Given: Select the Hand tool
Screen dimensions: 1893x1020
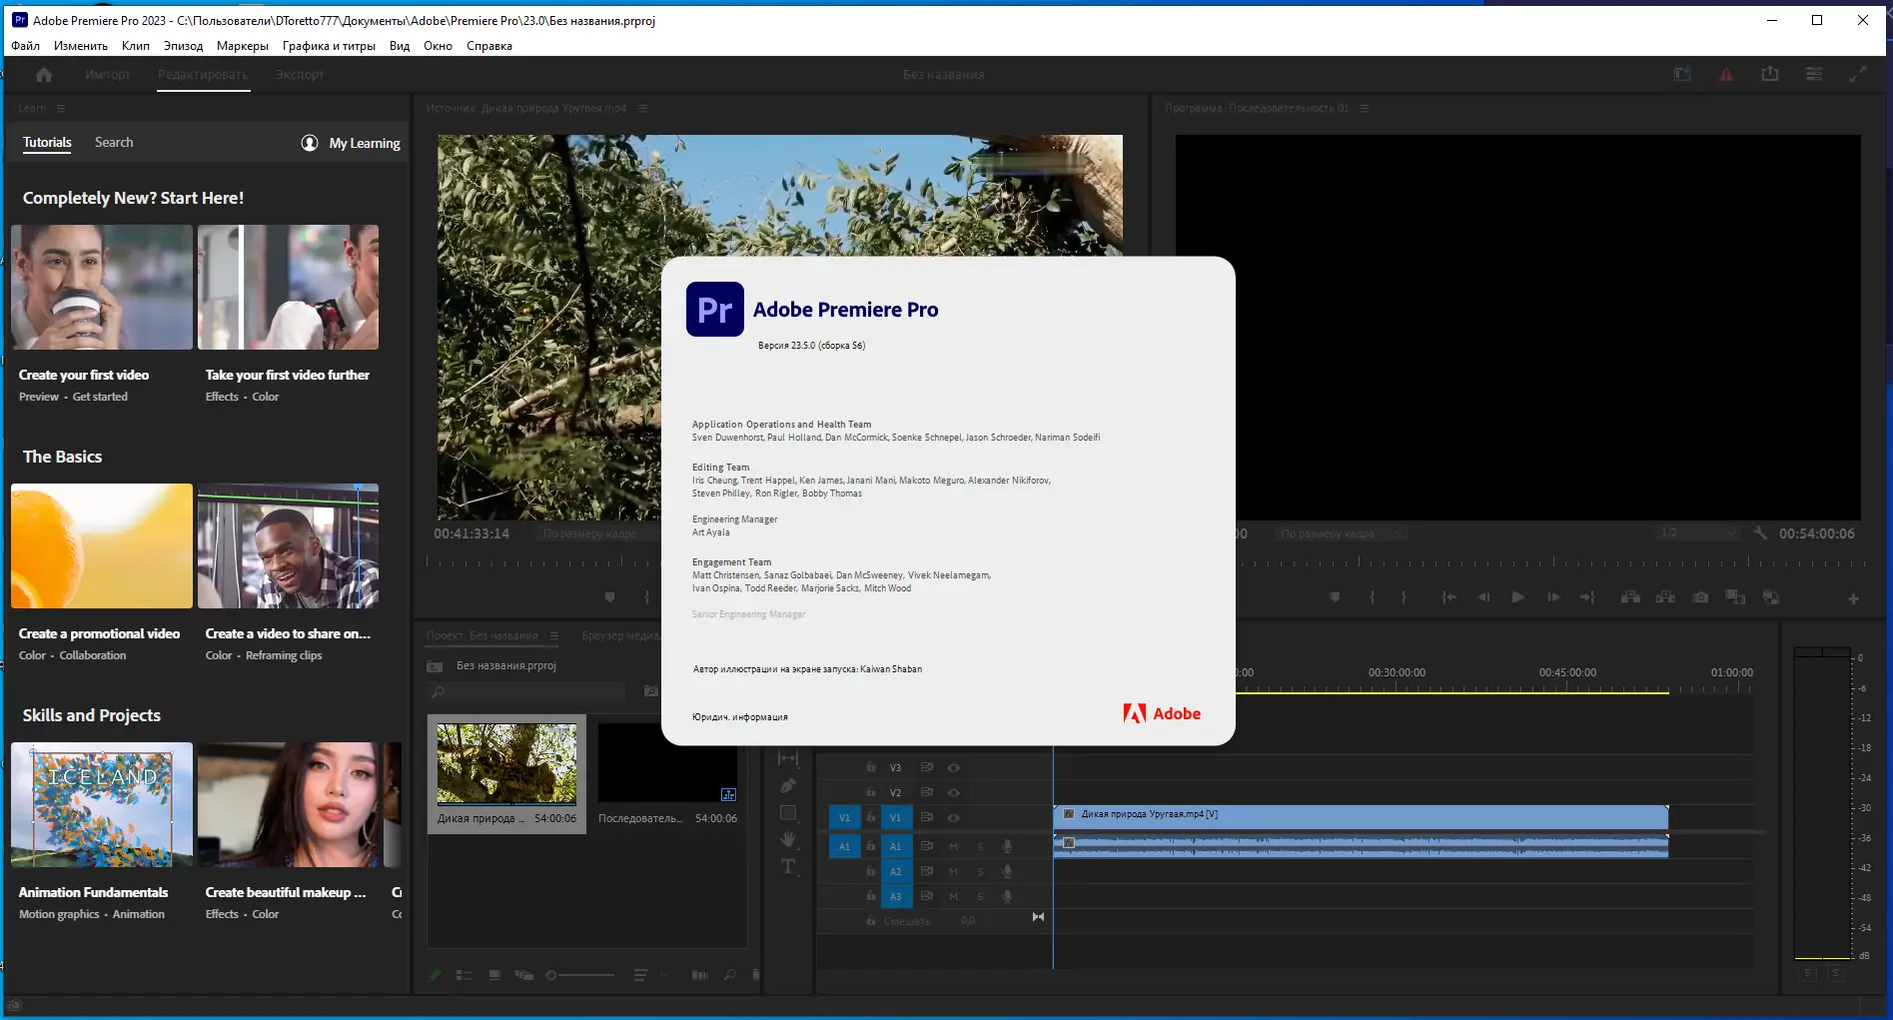Looking at the screenshot, I should coord(788,839).
